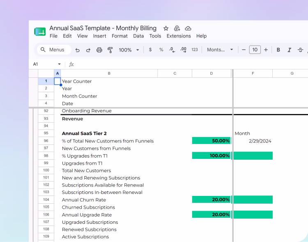Click the 'Upgrades from T1' cell in row 99
The height and width of the screenshot is (242, 308).
[x=109, y=163]
